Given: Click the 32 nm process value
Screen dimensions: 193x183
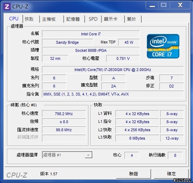Looking at the screenshot, I should click(55, 58).
